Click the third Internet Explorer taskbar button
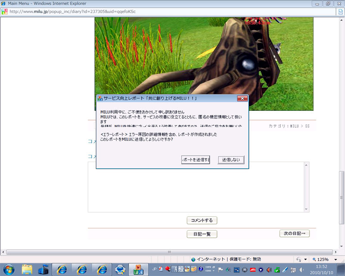Viewport: 345px width, 276px height. click(102, 270)
